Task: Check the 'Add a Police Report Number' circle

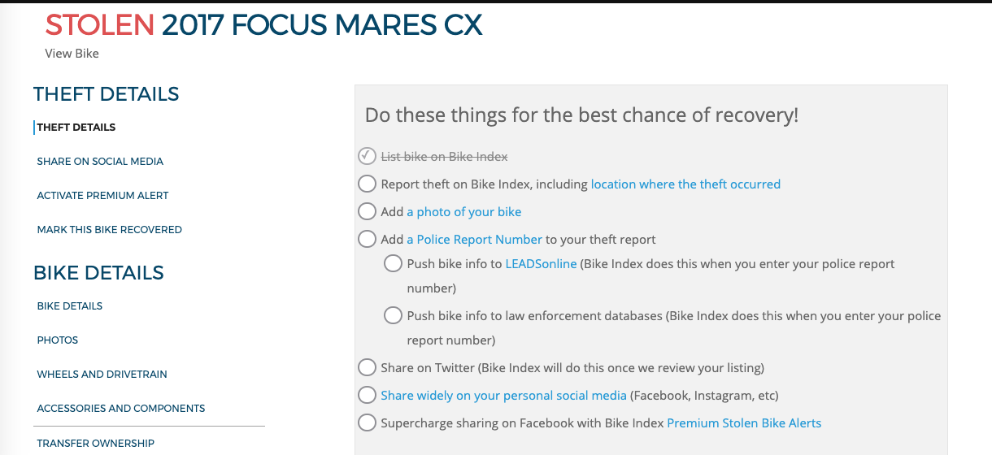Action: (x=367, y=240)
